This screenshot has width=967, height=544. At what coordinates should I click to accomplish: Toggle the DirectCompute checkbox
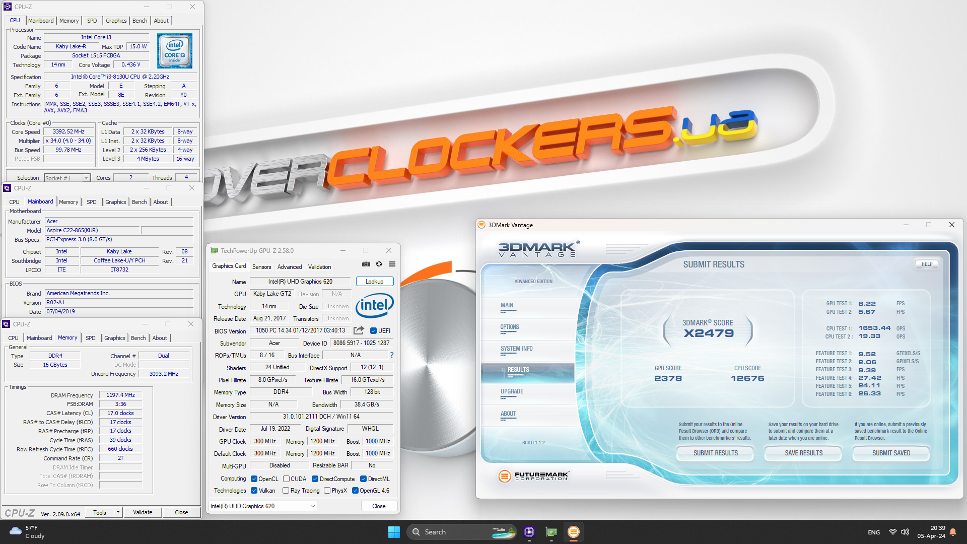(x=315, y=479)
